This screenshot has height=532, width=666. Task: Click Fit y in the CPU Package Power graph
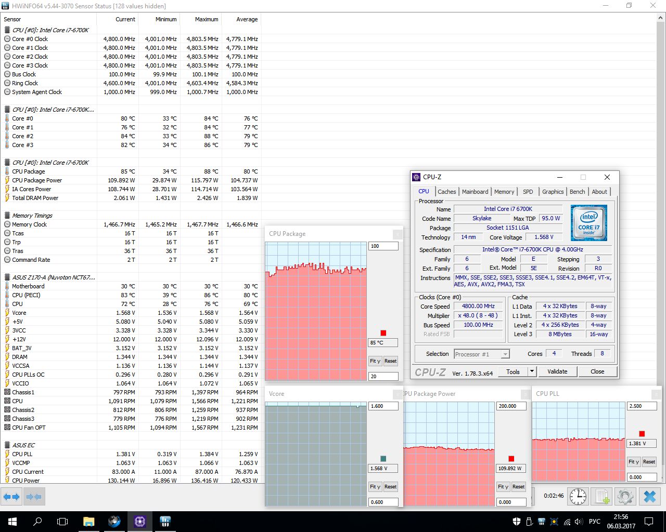(503, 487)
